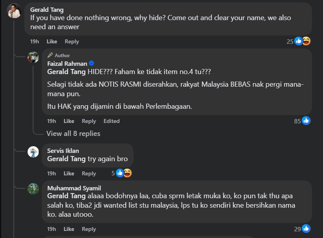
Task: View the 29 likes on Muhammad Syamil's reply
Action: (302, 229)
